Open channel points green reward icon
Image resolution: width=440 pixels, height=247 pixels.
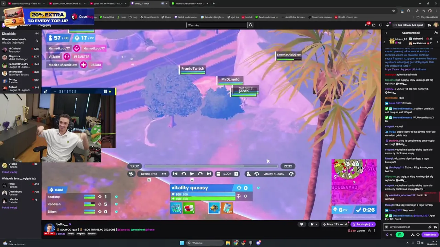tap(400, 235)
